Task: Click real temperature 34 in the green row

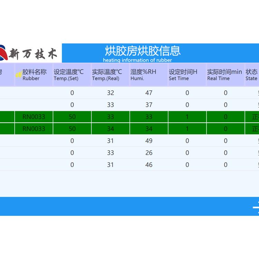Action: pyautogui.click(x=111, y=129)
